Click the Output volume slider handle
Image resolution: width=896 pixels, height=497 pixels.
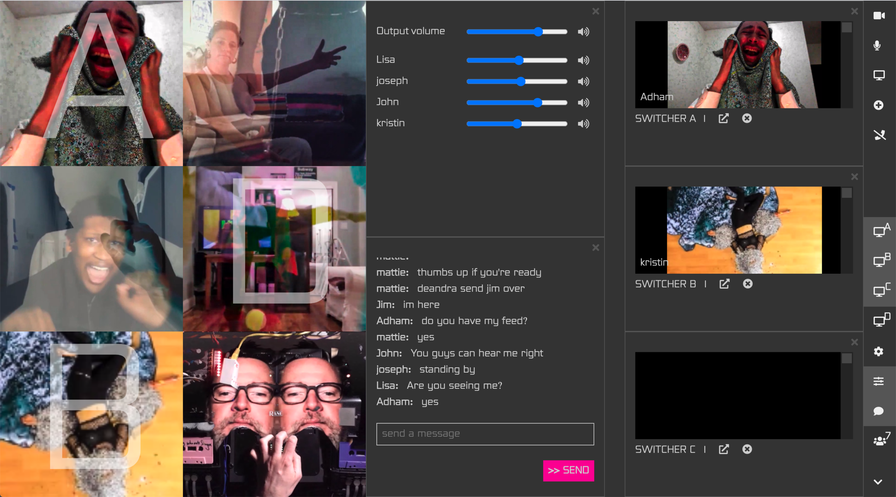click(538, 32)
